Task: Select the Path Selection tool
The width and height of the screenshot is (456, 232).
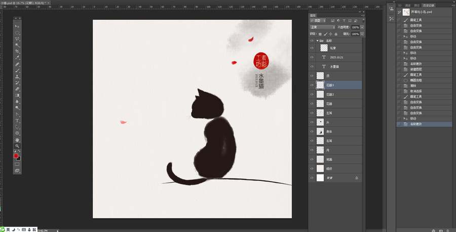Action: coord(17,127)
